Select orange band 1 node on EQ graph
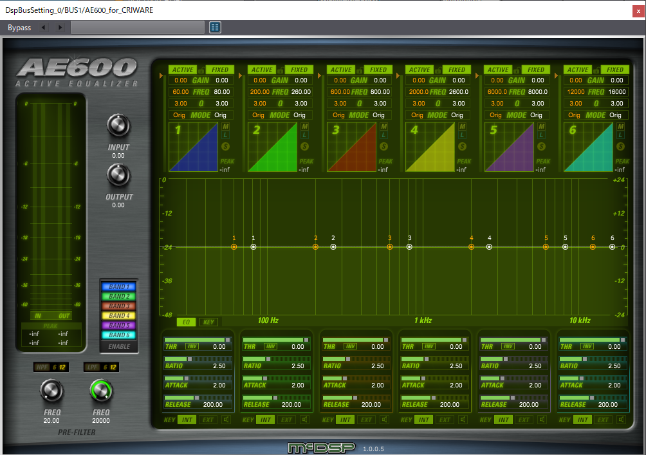This screenshot has width=646, height=455. click(234, 247)
